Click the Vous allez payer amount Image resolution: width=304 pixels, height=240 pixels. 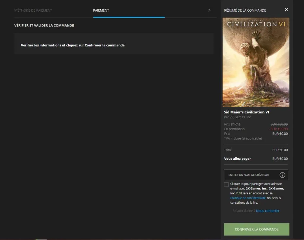point(280,159)
